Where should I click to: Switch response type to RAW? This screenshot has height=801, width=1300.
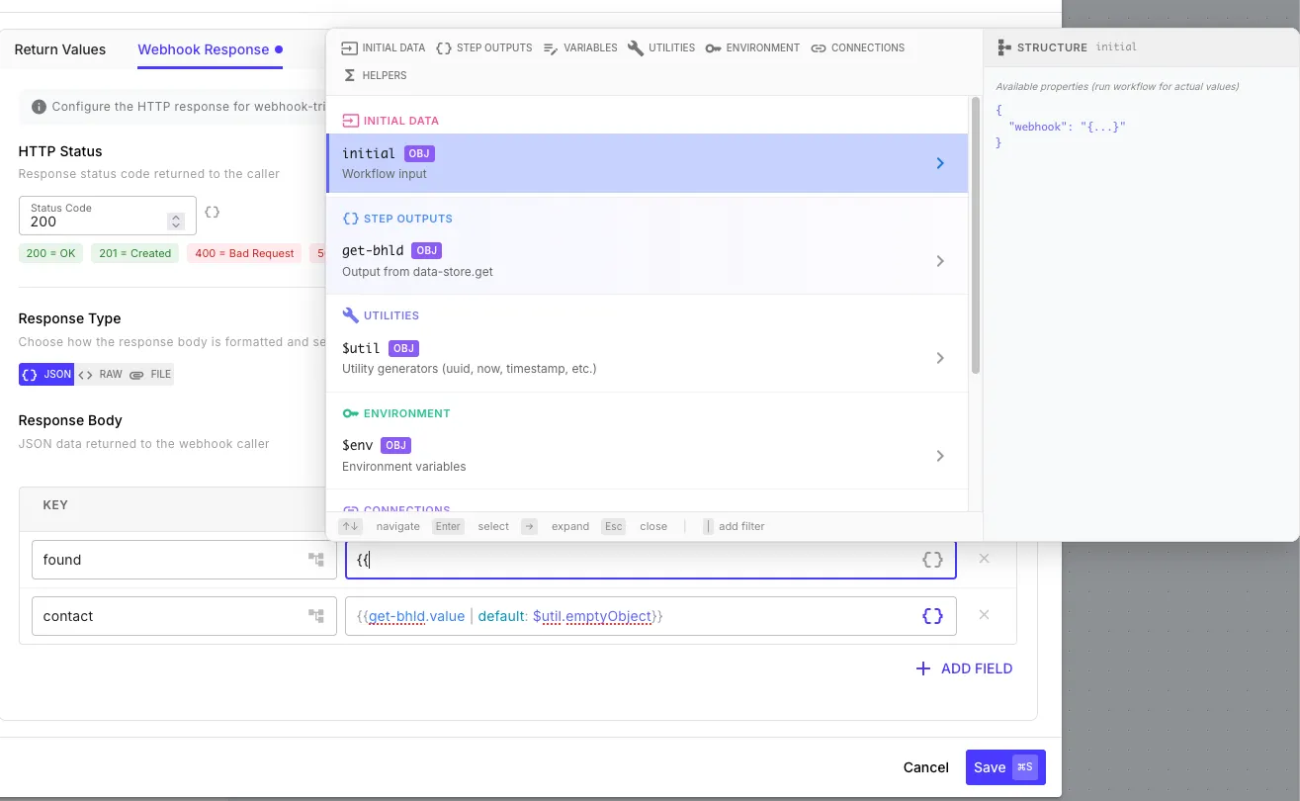point(101,374)
